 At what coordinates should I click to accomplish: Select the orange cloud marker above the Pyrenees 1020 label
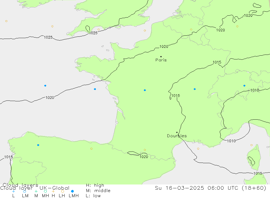[x=145, y=150]
